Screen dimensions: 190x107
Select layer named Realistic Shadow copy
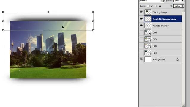(x=164, y=19)
